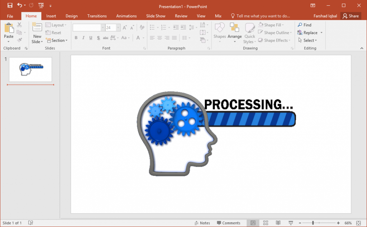Expand the Shape Fill dropdown
This screenshot has height=227, width=367.
coord(283,24)
